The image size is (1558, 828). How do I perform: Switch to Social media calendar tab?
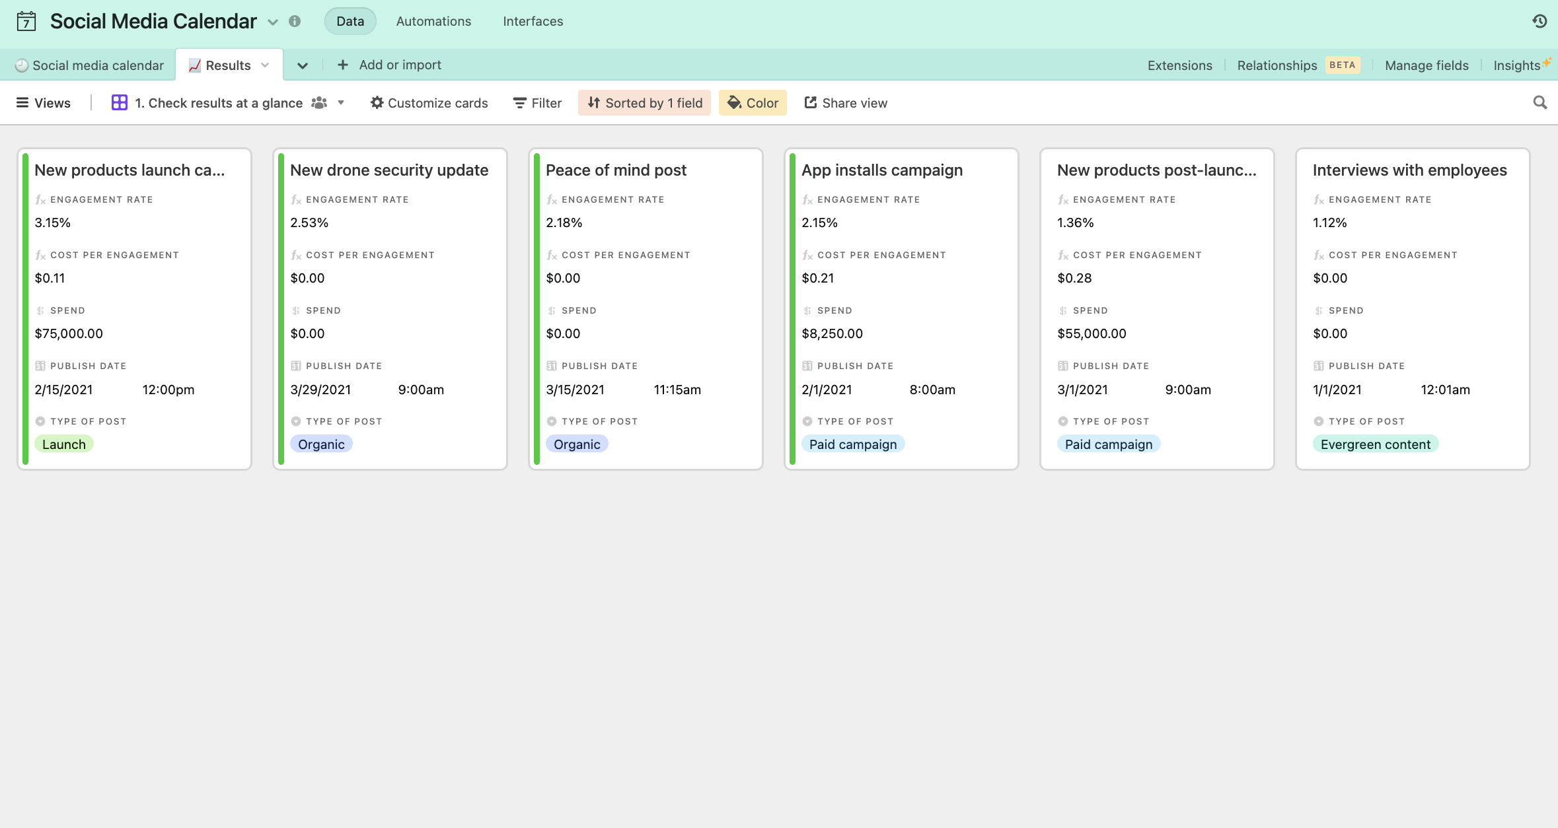tap(89, 65)
